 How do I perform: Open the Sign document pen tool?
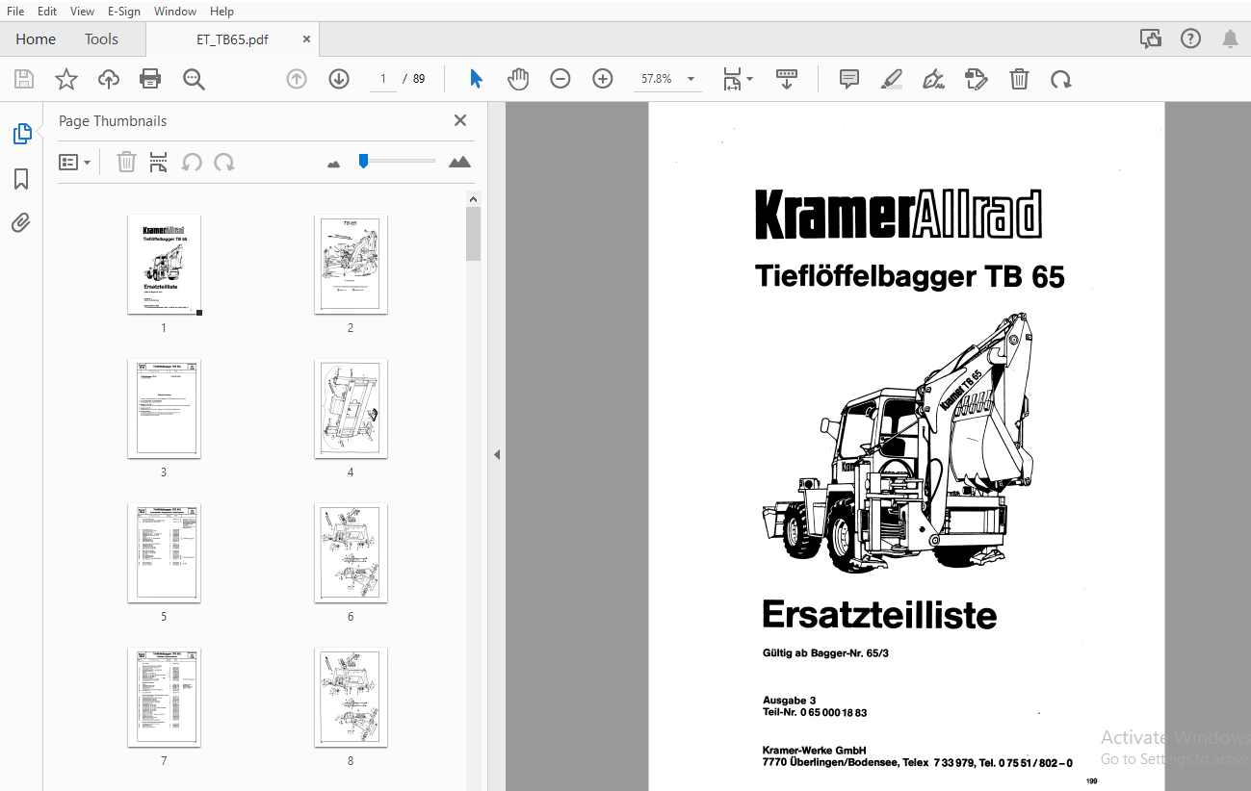(x=933, y=79)
